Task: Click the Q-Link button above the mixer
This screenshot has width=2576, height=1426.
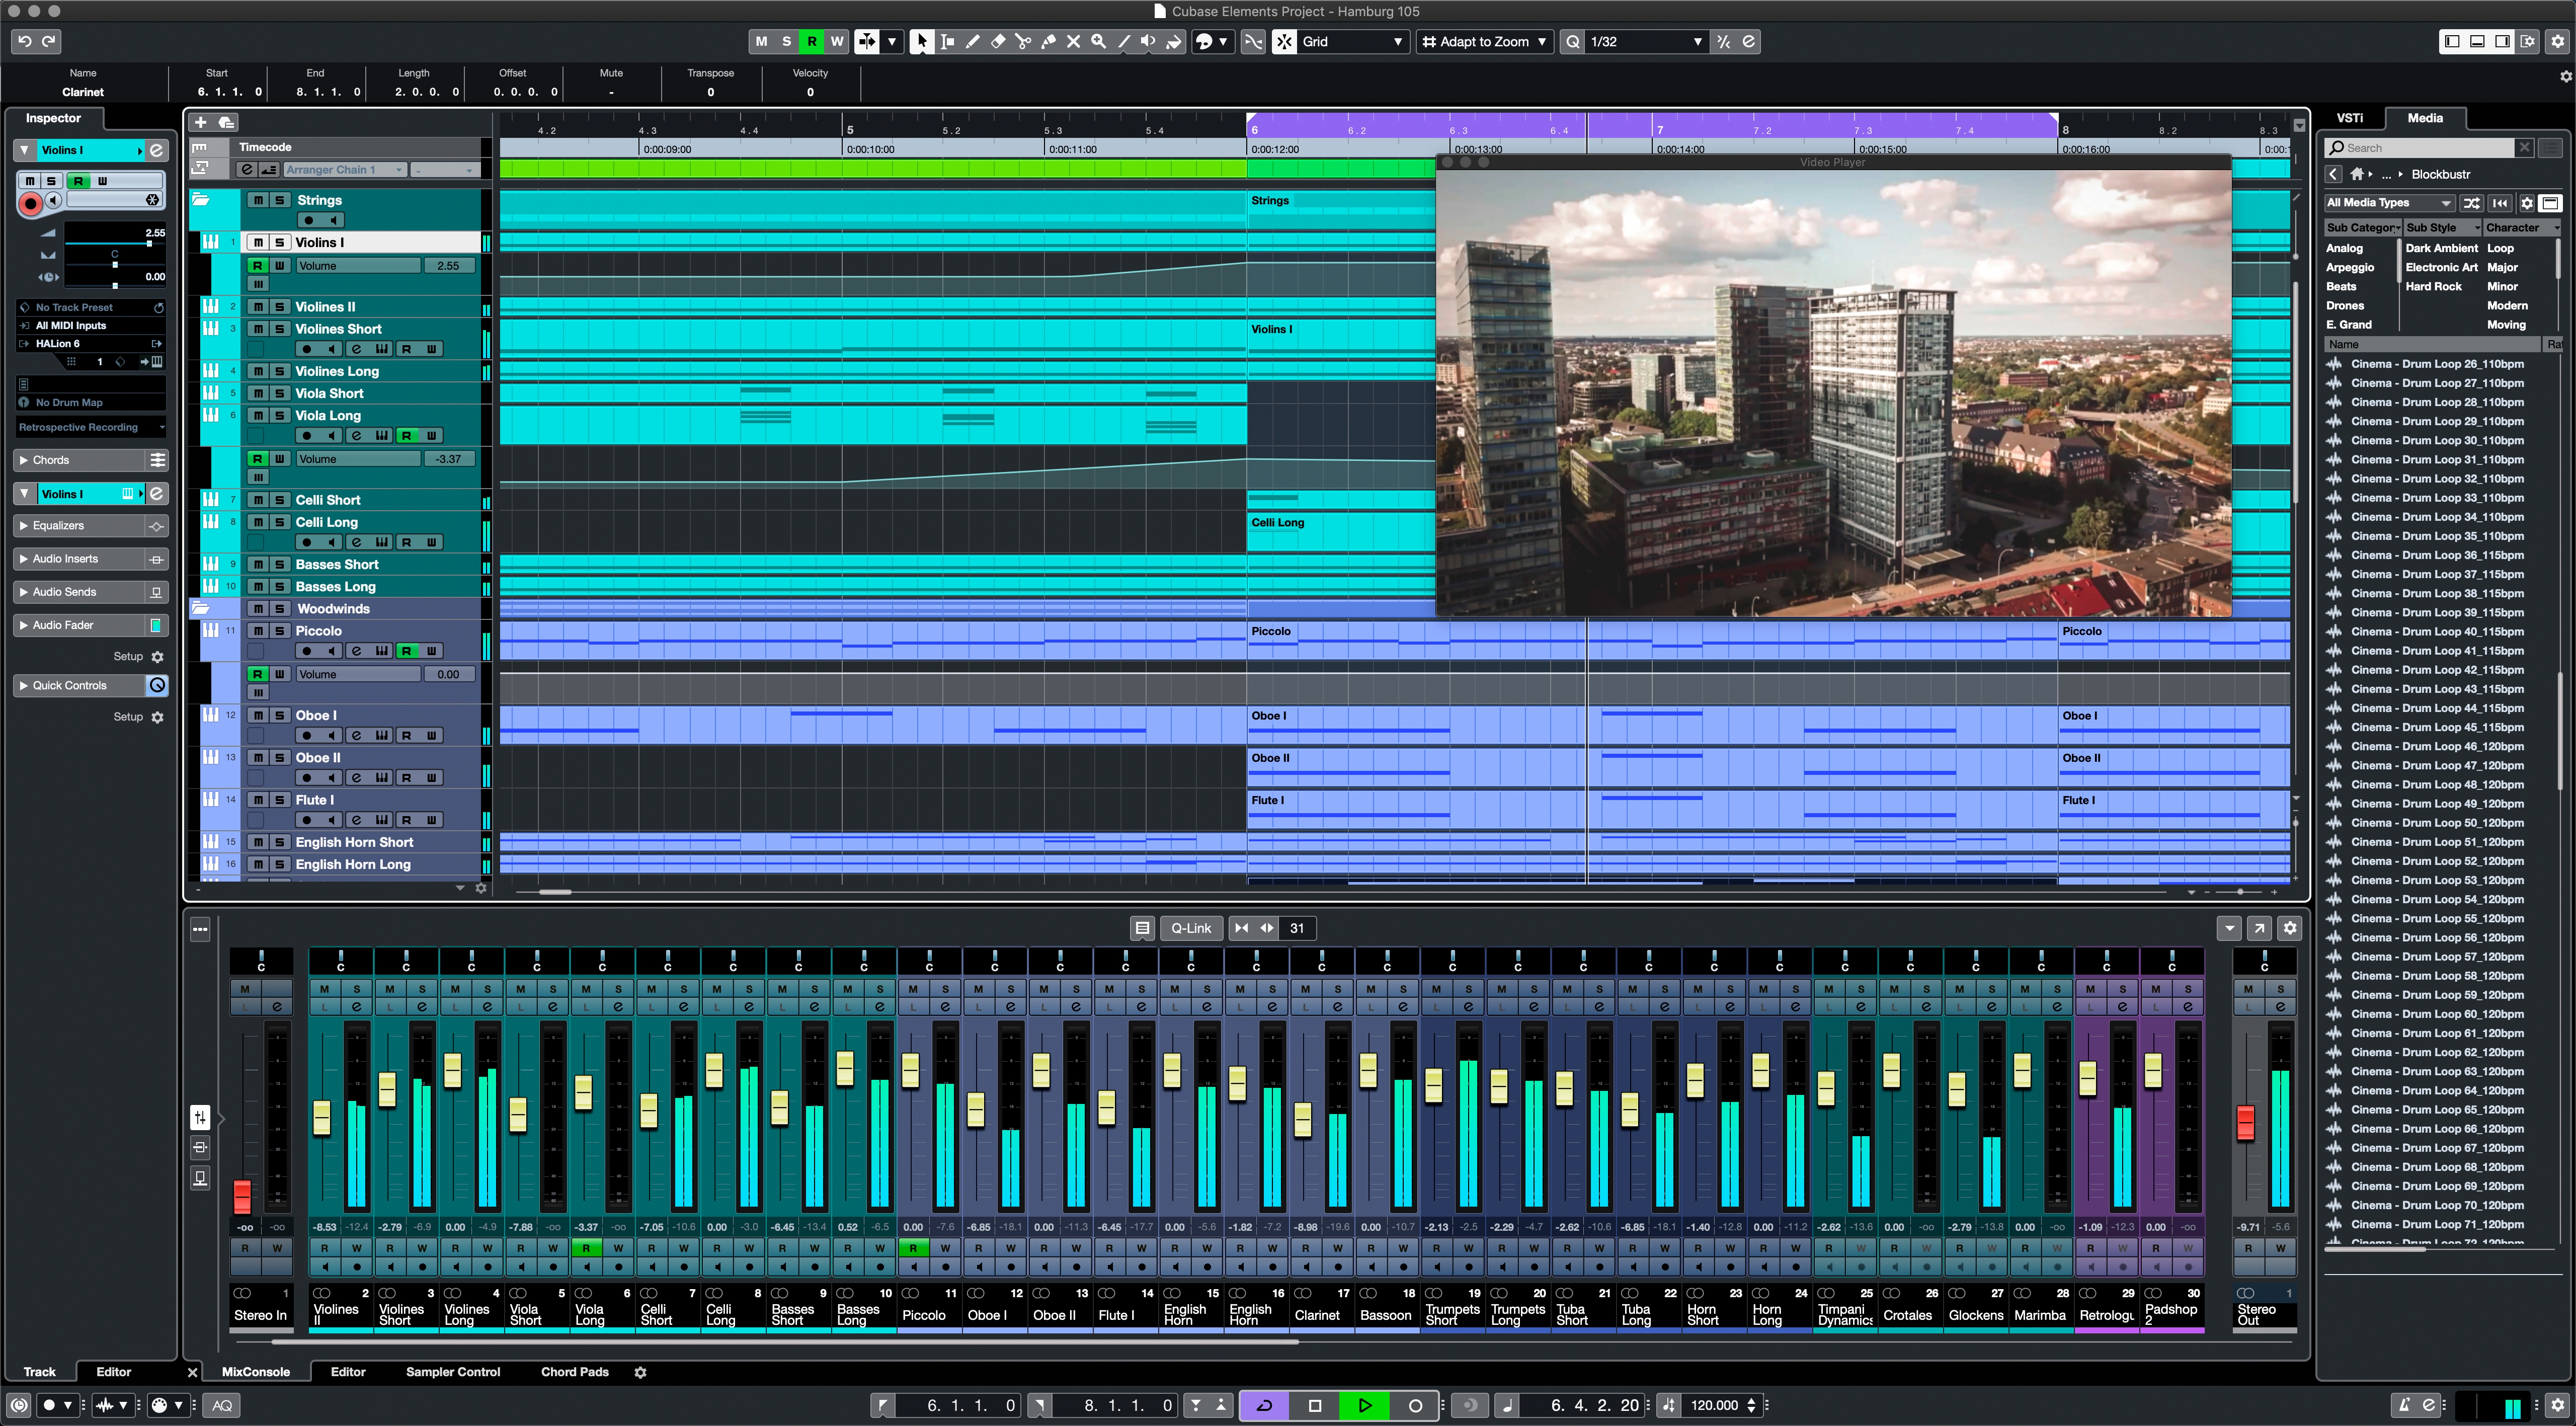Action: click(1191, 928)
